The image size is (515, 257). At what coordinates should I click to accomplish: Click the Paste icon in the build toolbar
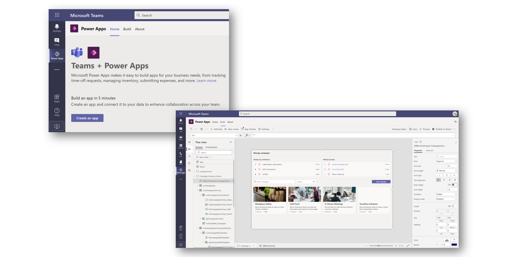(201, 129)
